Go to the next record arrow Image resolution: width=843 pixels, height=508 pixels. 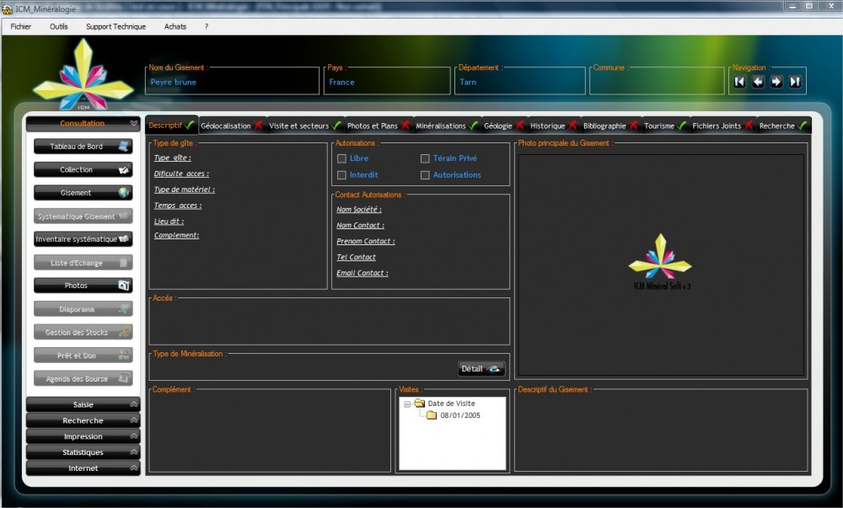click(x=776, y=82)
